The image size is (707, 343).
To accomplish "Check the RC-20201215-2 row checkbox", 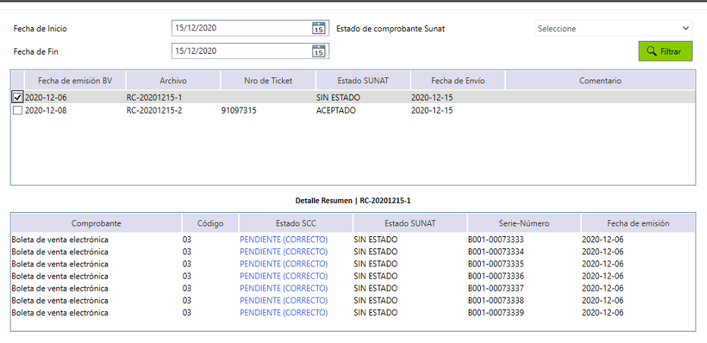I will [x=17, y=111].
